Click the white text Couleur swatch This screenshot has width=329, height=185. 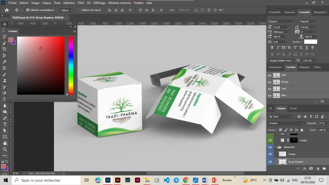click(x=310, y=42)
